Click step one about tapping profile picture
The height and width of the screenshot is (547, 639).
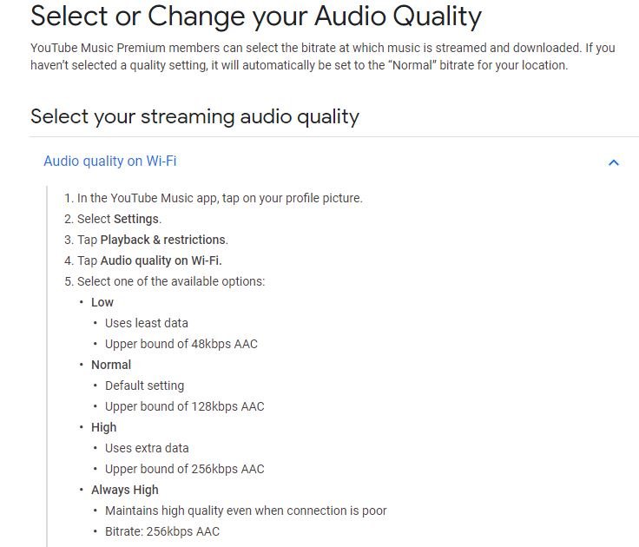pos(214,198)
